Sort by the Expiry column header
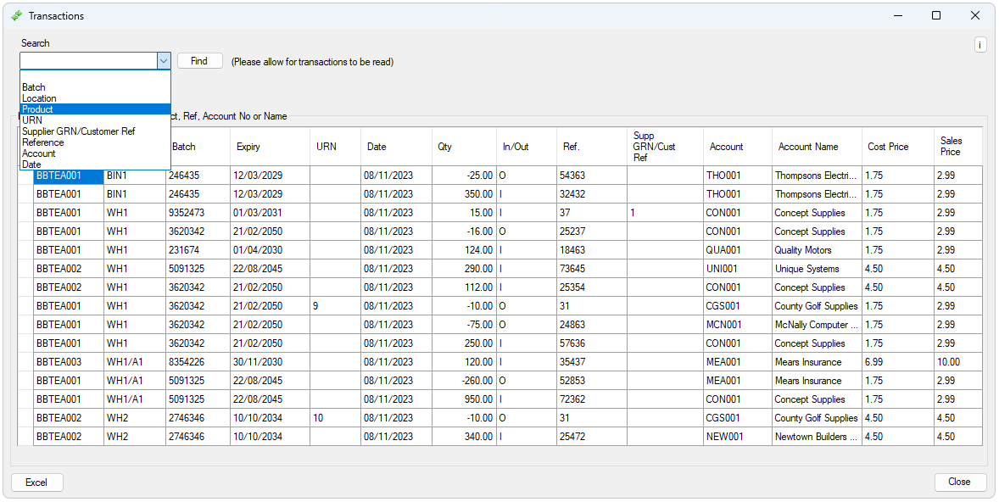999x502 pixels. (248, 147)
